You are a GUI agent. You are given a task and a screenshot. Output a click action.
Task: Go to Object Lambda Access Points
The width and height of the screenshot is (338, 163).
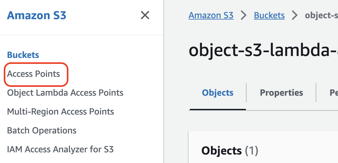coord(65,93)
